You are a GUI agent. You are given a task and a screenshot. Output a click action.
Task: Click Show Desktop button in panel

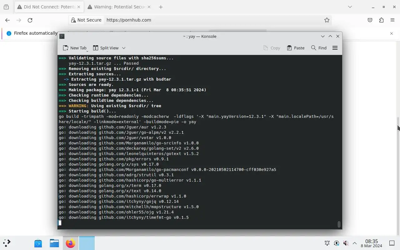392,243
